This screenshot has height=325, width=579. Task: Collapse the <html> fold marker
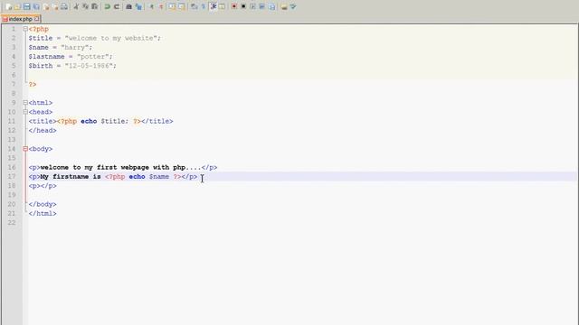[x=25, y=102]
